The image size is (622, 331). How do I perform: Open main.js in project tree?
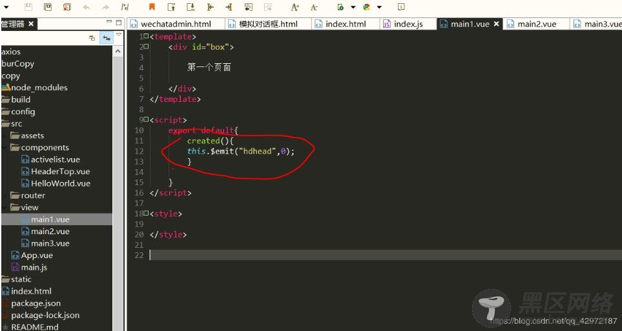[x=34, y=267]
